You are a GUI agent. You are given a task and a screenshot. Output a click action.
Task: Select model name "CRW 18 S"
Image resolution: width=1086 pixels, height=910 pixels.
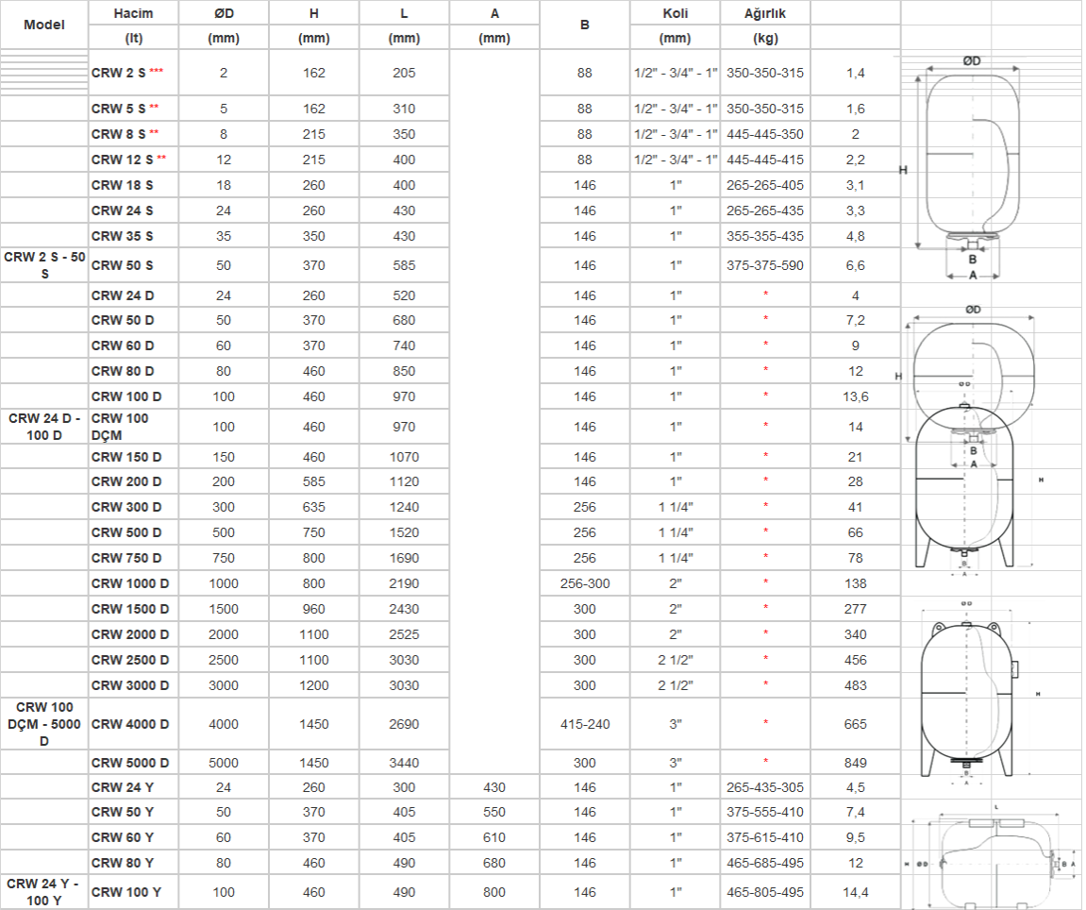point(122,186)
